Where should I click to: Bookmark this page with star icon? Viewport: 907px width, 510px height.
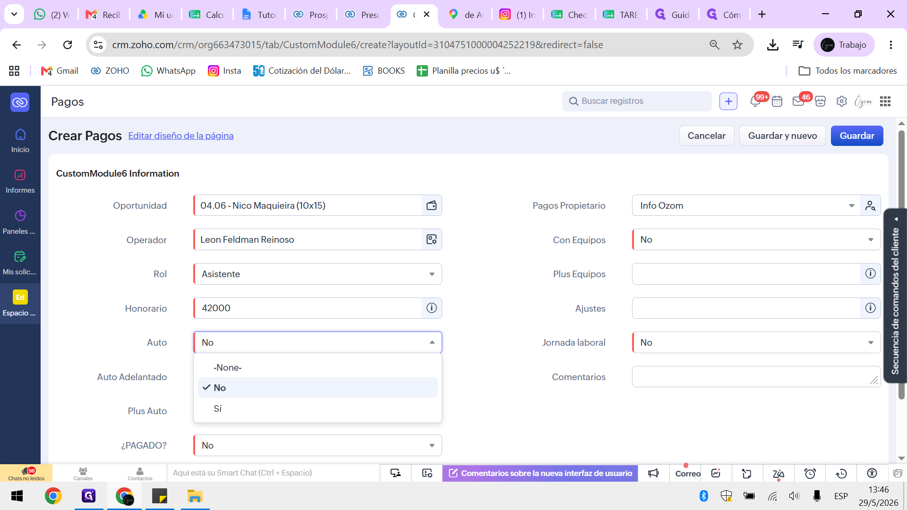[x=737, y=45]
